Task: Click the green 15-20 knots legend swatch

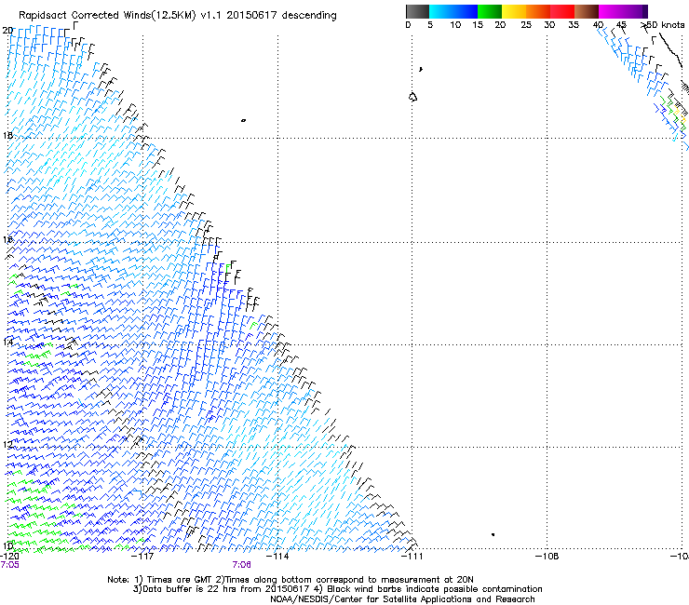Action: [x=490, y=11]
